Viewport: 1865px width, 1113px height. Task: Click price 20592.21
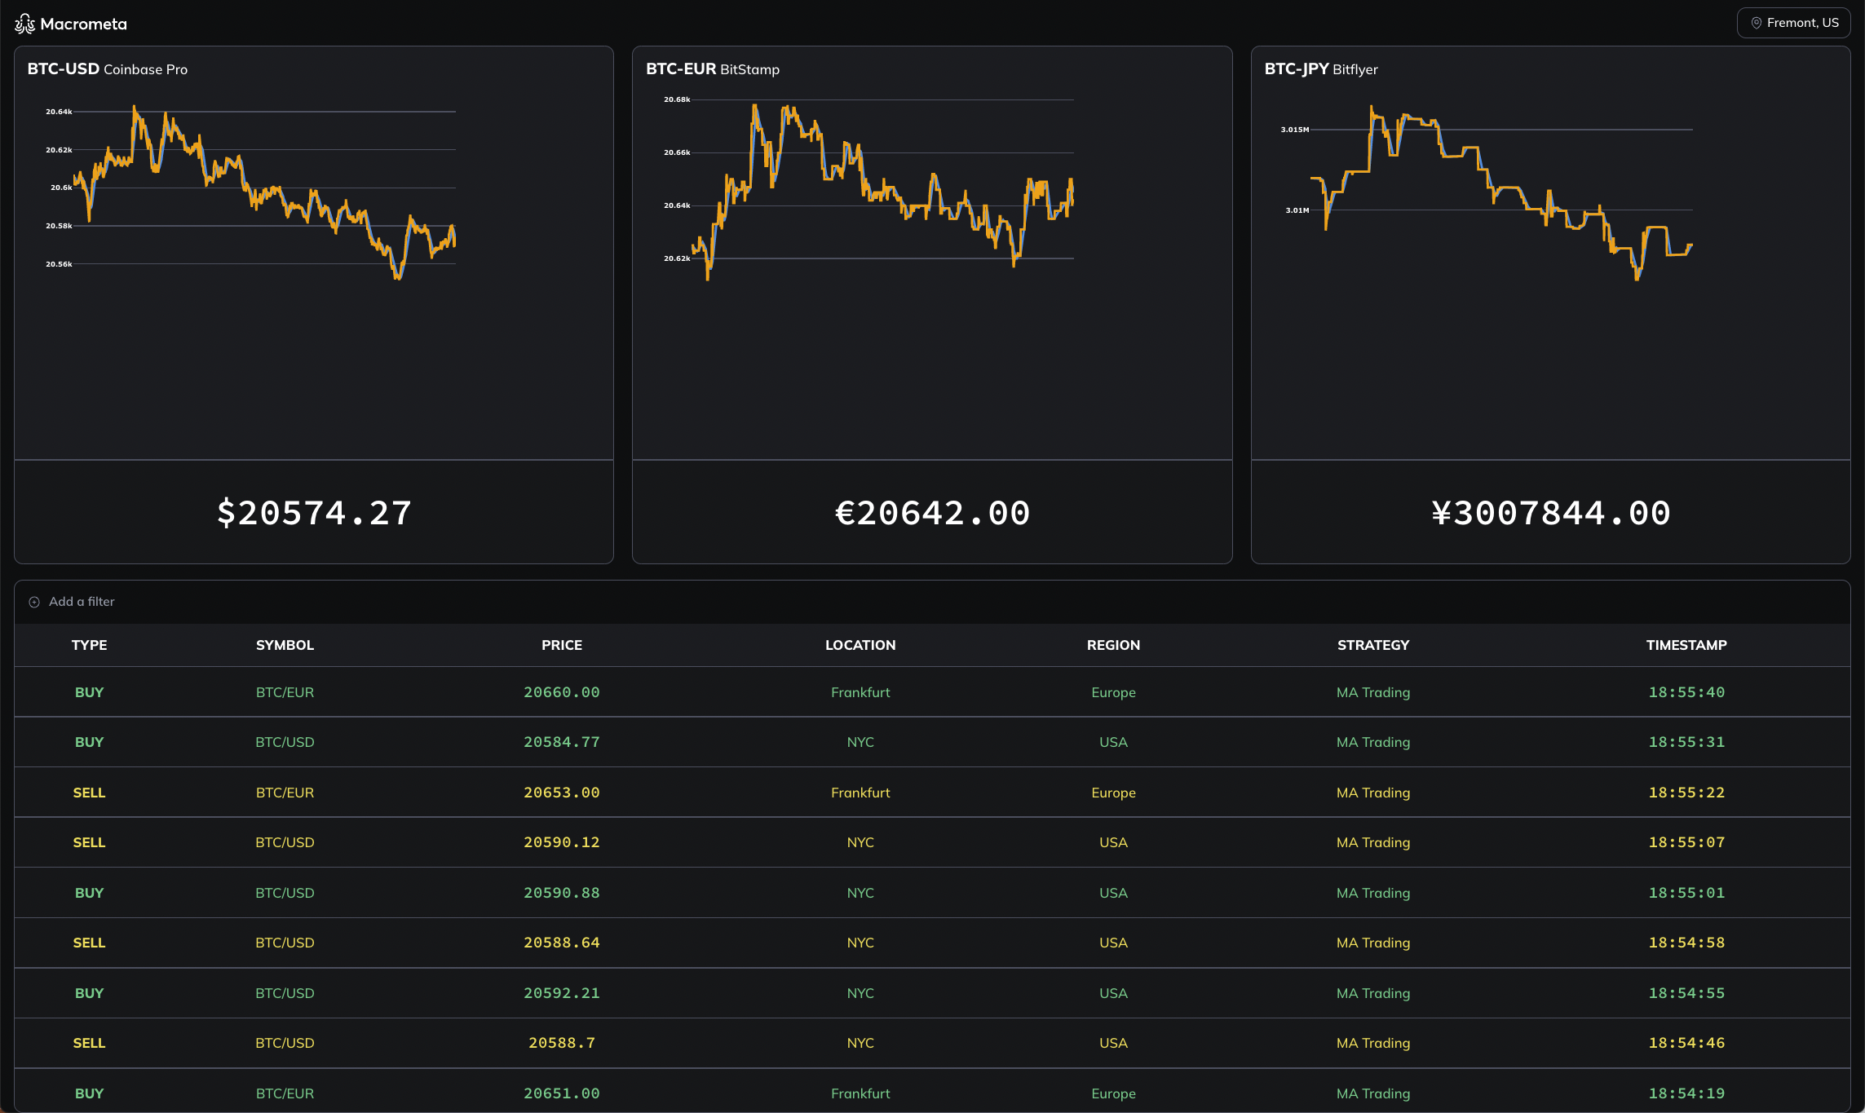pyautogui.click(x=562, y=993)
